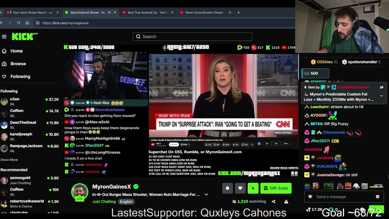Click the green subscribe star button
Screen dimensions: 389x219
pos(253,188)
